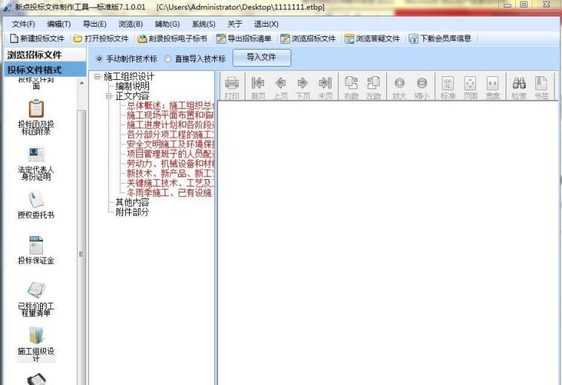This screenshot has height=385, width=562.
Task: Open 施工组织设计 sidebar item
Action: 36,344
